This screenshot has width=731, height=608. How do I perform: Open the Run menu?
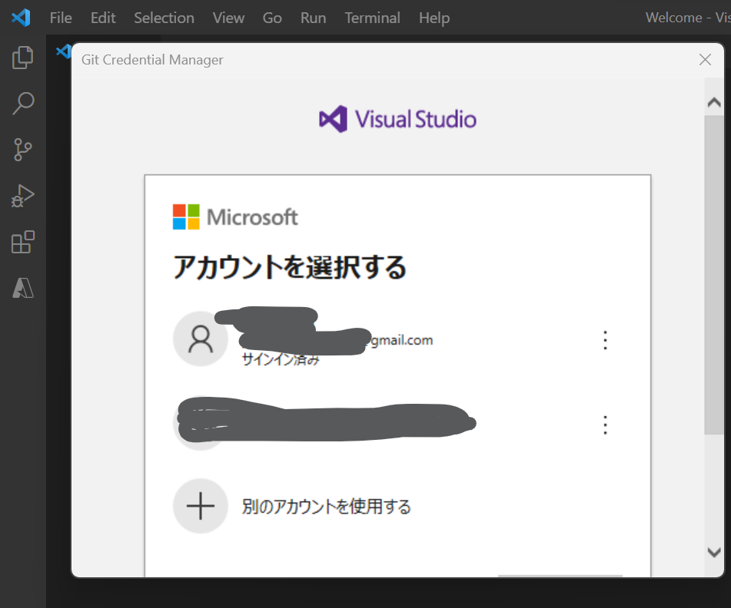[313, 18]
